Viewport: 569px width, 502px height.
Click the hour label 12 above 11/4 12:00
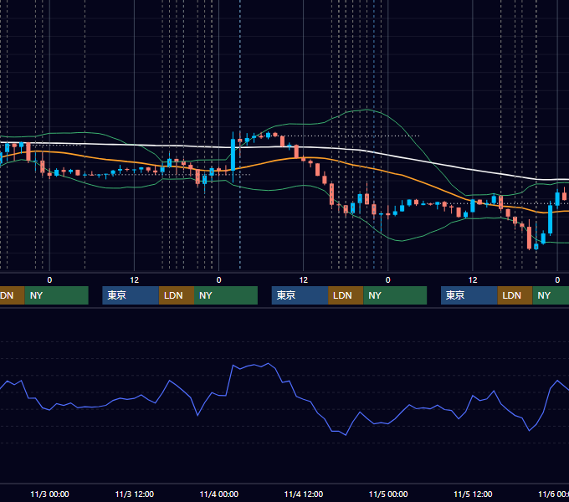tap(304, 280)
